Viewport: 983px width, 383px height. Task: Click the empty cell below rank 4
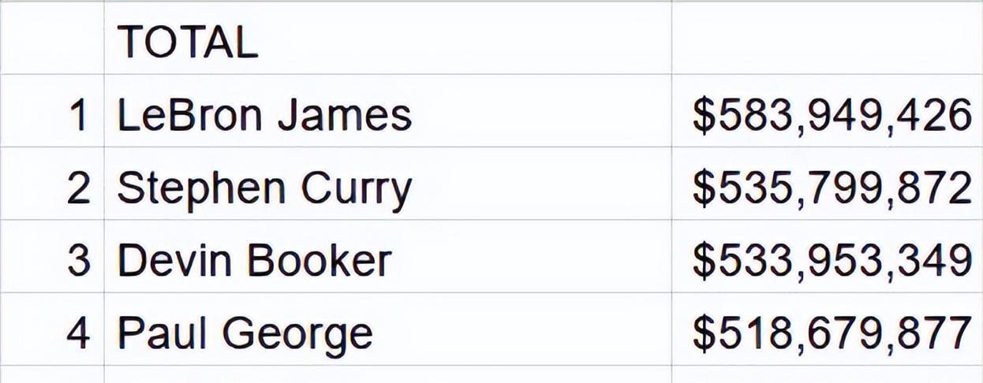coord(52,375)
